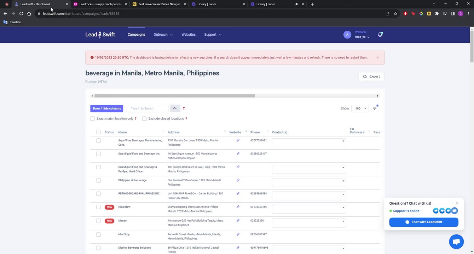Enable Exact match location only
474x254 pixels.
93,119
